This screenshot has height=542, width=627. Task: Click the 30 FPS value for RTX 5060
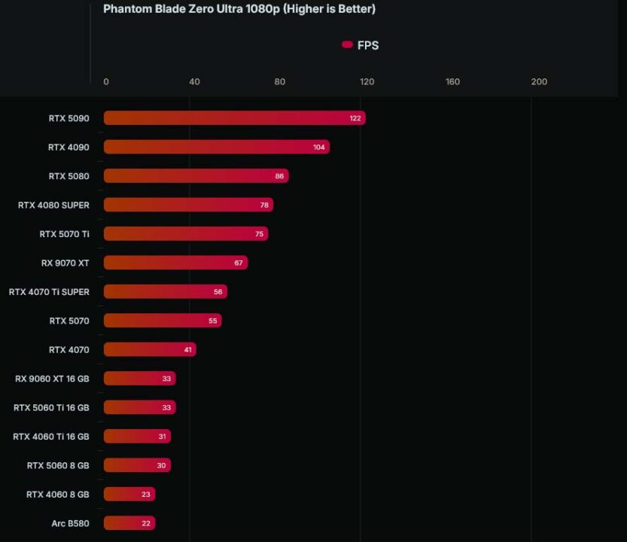[x=161, y=466]
